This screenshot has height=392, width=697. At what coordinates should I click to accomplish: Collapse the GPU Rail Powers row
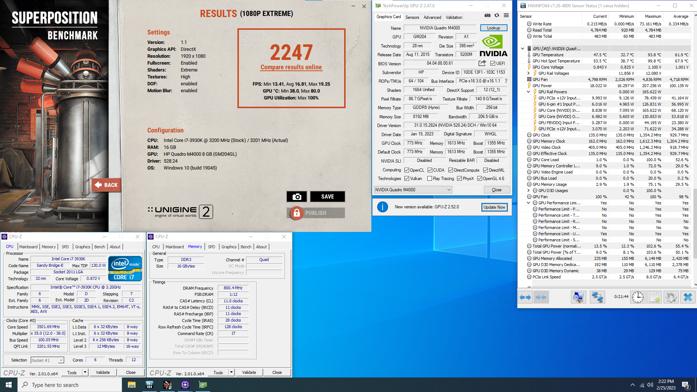click(x=528, y=92)
